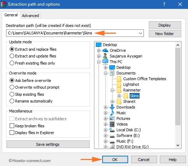Expand the Skins tree node
Image resolution: width=188 pixels, height=166 pixels.
point(119,96)
